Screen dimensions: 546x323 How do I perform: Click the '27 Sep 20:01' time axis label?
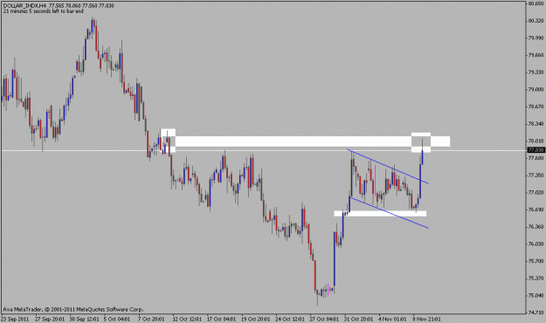(50, 319)
